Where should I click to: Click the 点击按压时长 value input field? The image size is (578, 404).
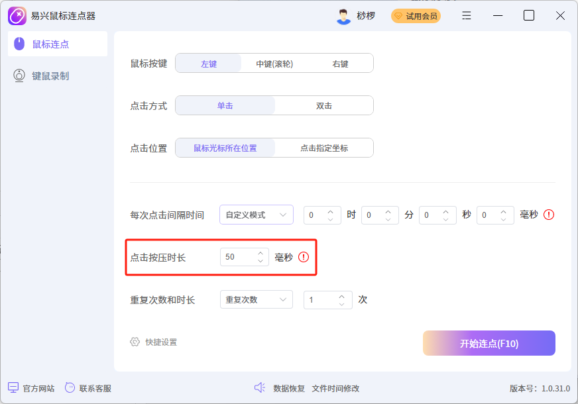point(239,258)
